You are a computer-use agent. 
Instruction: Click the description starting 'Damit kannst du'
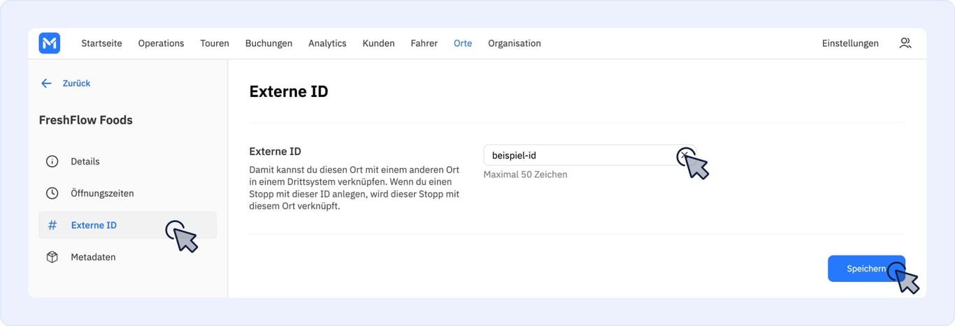click(354, 188)
